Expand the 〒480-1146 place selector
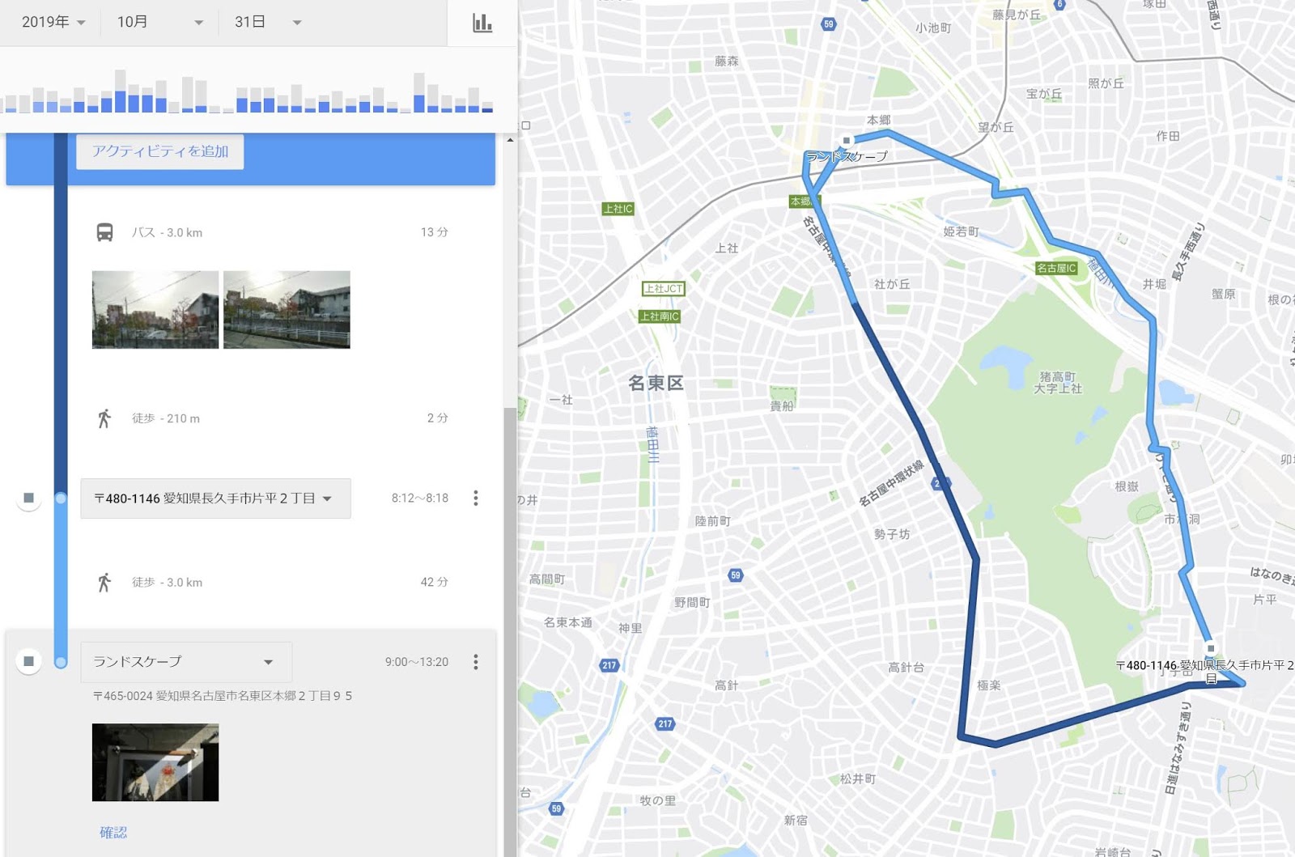Viewport: 1295px width, 857px height. point(215,499)
